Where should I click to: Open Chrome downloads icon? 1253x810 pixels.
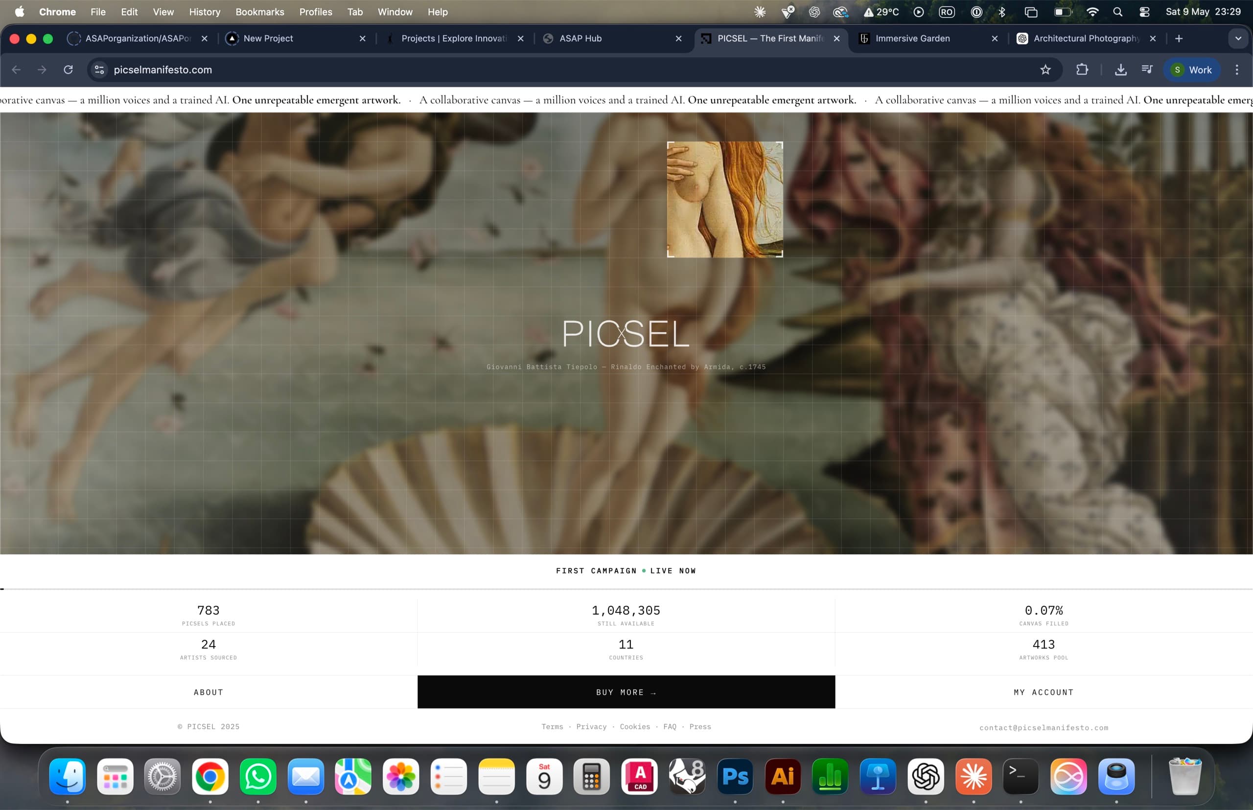coord(1121,69)
